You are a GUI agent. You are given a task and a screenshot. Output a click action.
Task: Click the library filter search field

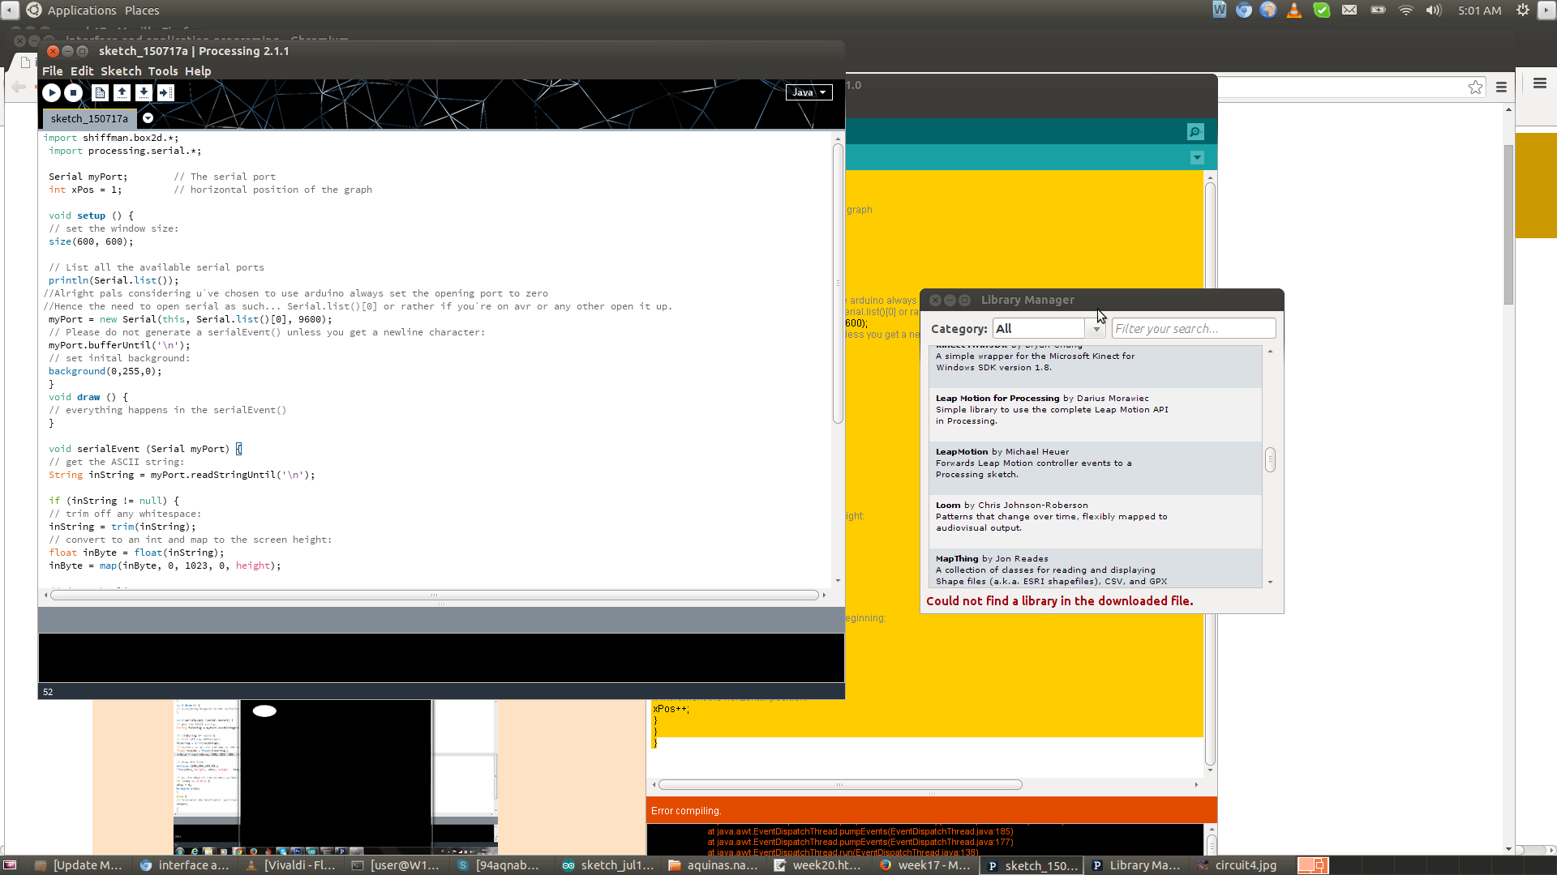[x=1192, y=329]
